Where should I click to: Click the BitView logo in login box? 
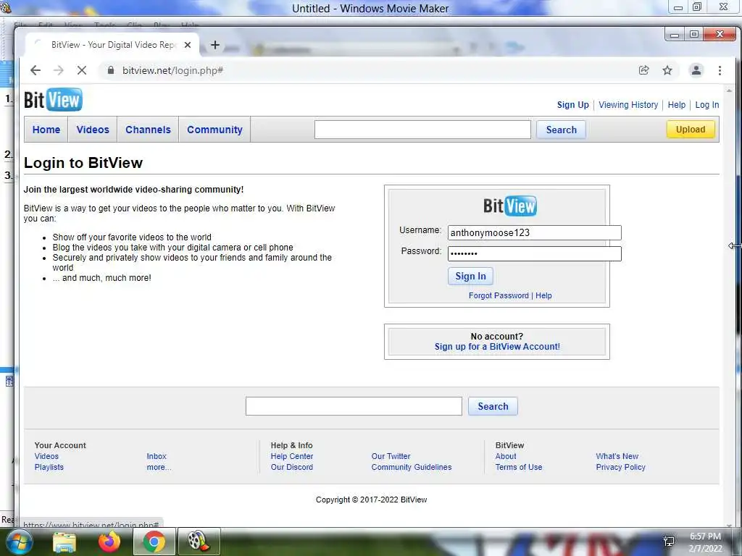(x=509, y=206)
